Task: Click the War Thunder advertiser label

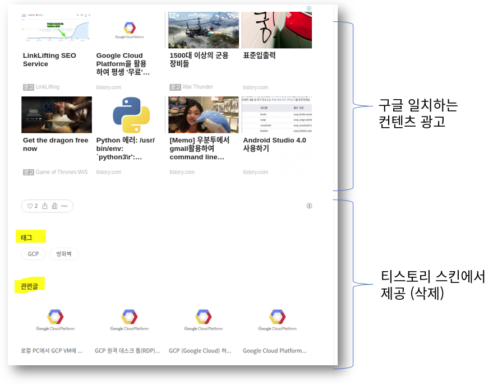Action: [197, 87]
